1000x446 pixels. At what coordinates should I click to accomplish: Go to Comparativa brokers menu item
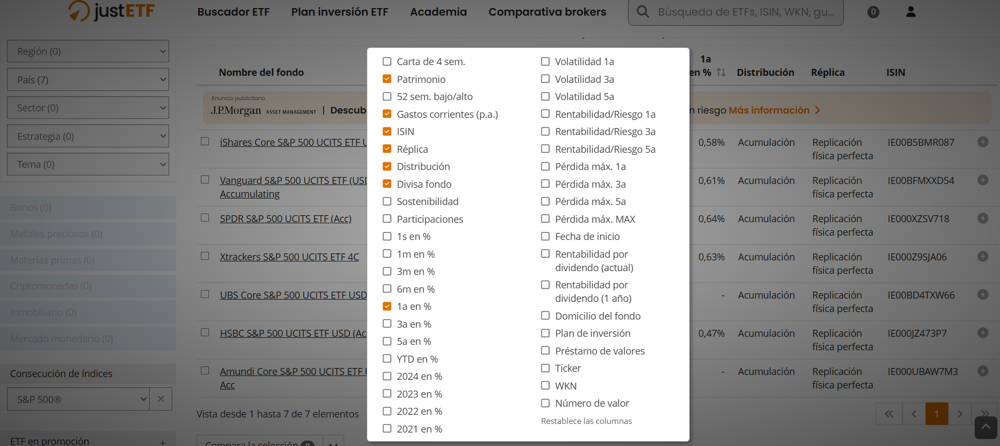(x=547, y=12)
